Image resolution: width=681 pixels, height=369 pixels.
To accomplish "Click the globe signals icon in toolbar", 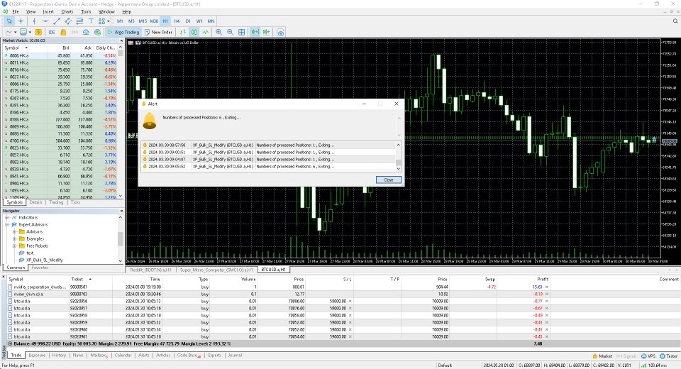I will click(x=97, y=32).
